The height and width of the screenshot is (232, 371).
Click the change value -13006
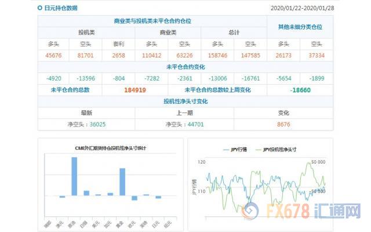tap(218, 79)
